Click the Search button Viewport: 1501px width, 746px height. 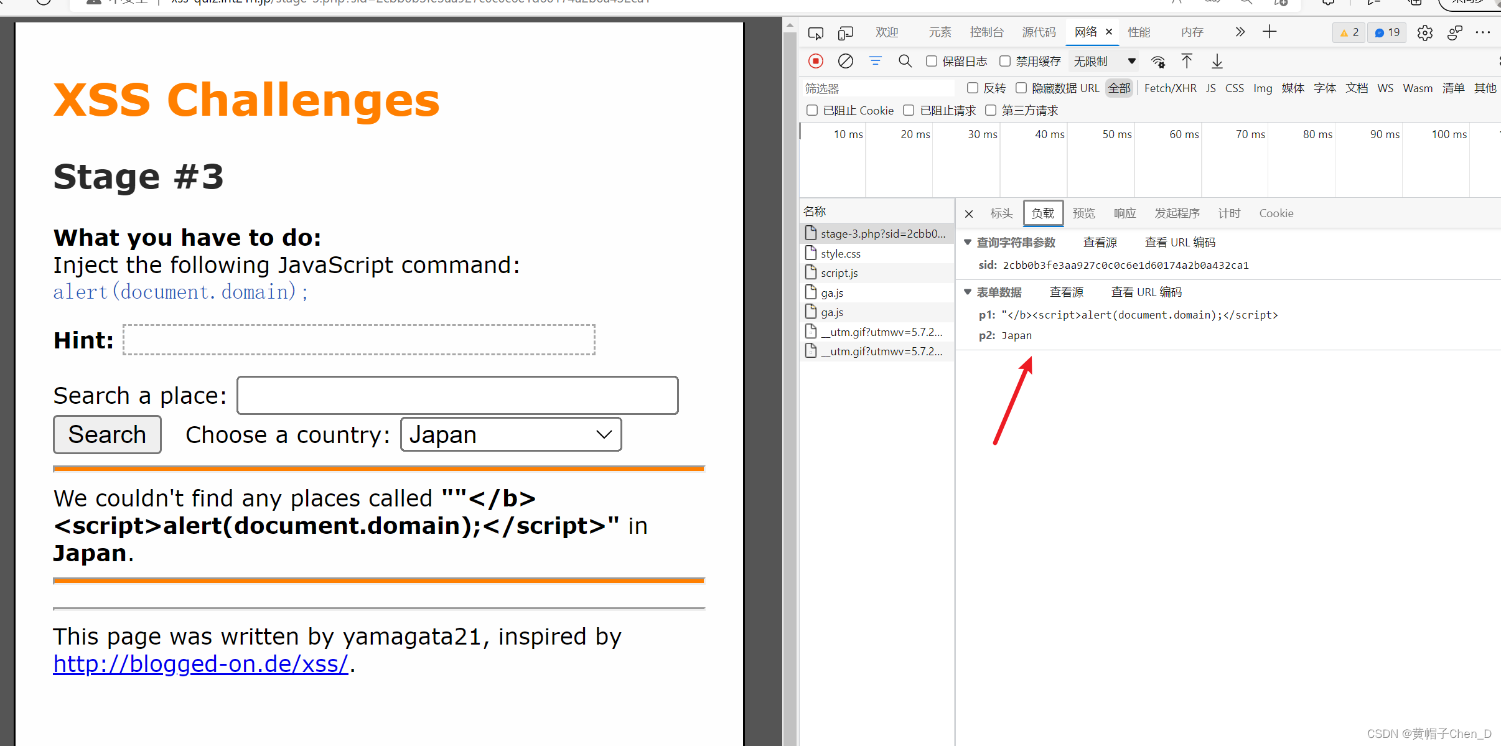click(x=107, y=434)
